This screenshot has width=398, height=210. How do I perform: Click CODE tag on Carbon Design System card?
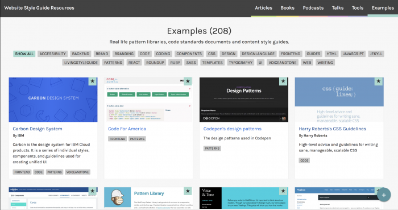39,172
